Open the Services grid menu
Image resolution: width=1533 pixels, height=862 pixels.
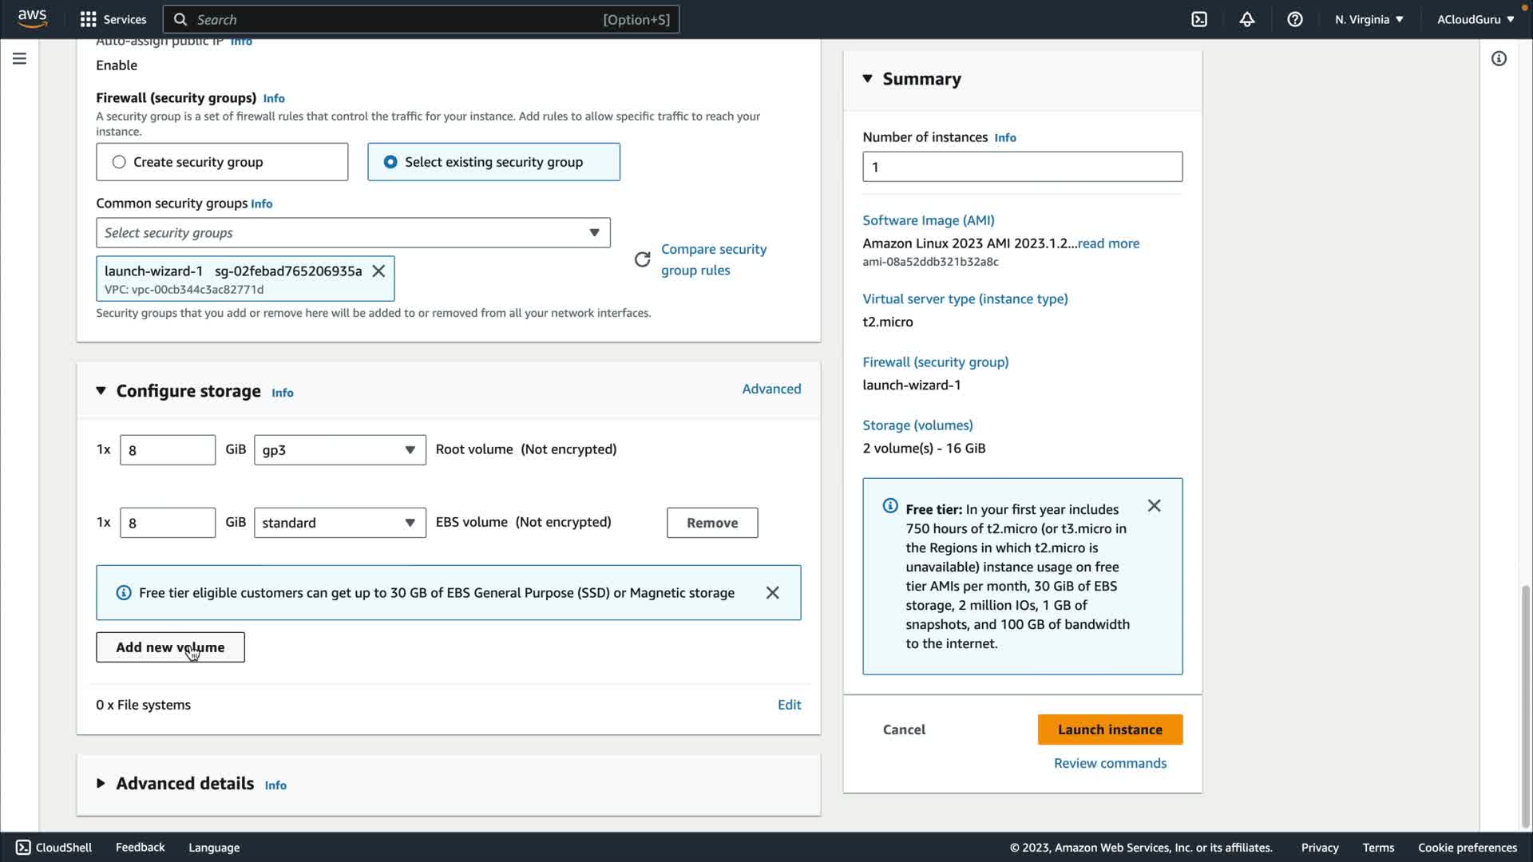(x=113, y=19)
